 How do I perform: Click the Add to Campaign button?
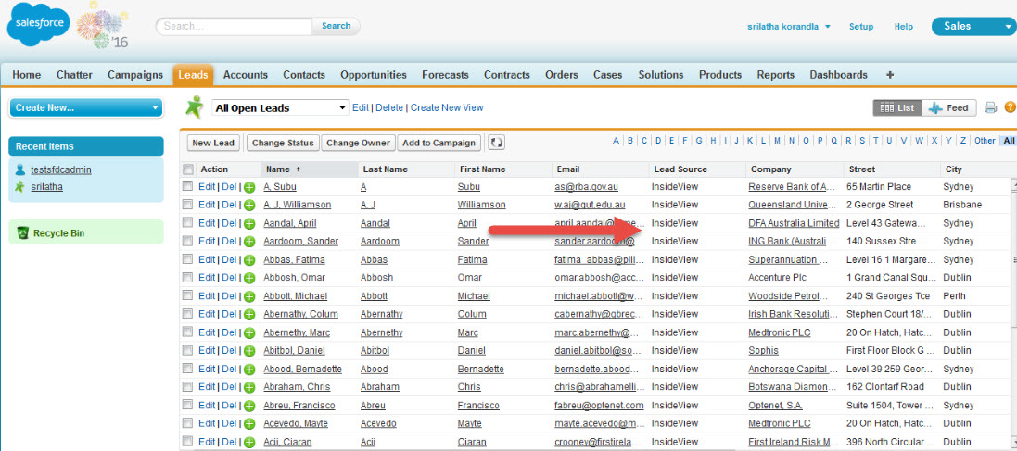click(439, 143)
